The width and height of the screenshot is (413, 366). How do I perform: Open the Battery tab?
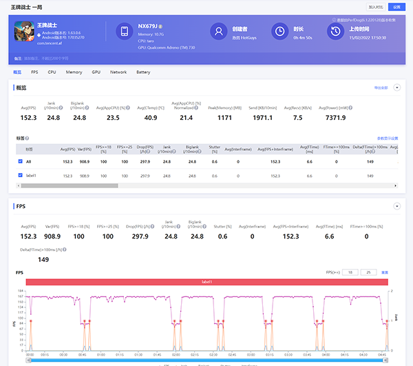click(x=143, y=72)
